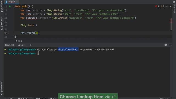Open the Favorites tool window
Screen dimensions: 176x99
[2, 88]
